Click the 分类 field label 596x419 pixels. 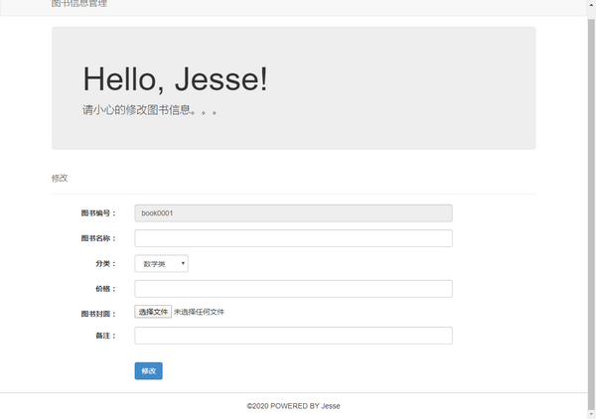click(x=105, y=264)
